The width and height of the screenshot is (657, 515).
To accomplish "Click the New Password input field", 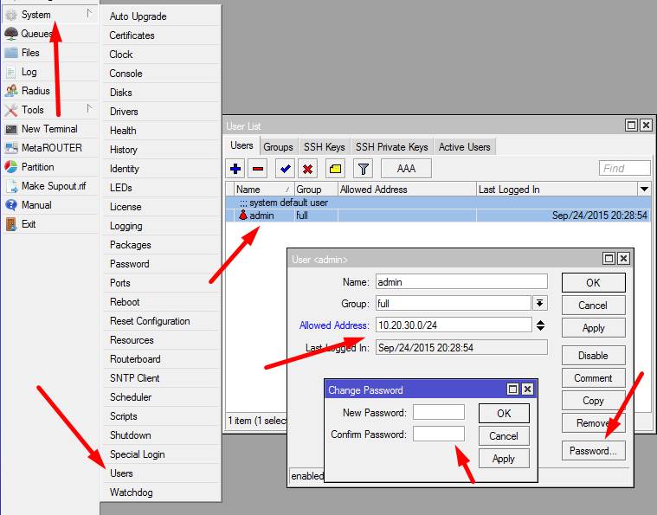I will [438, 412].
